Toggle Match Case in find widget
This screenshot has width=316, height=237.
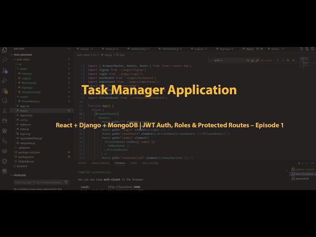coord(248,60)
